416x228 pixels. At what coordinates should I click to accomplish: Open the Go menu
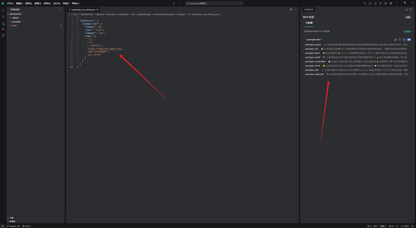click(47, 3)
